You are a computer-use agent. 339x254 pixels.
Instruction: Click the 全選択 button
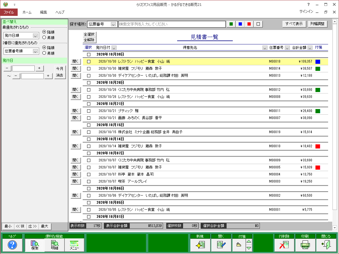coord(89,35)
